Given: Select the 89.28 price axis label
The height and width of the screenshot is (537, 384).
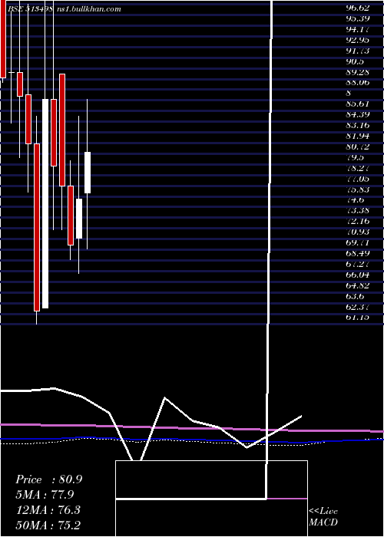Looking at the screenshot, I should point(358,72).
